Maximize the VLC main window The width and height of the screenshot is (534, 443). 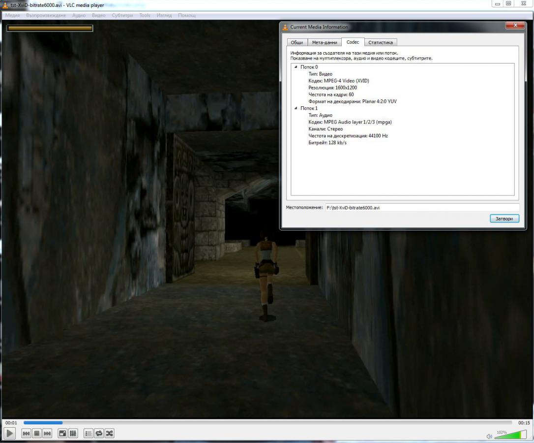click(x=508, y=4)
